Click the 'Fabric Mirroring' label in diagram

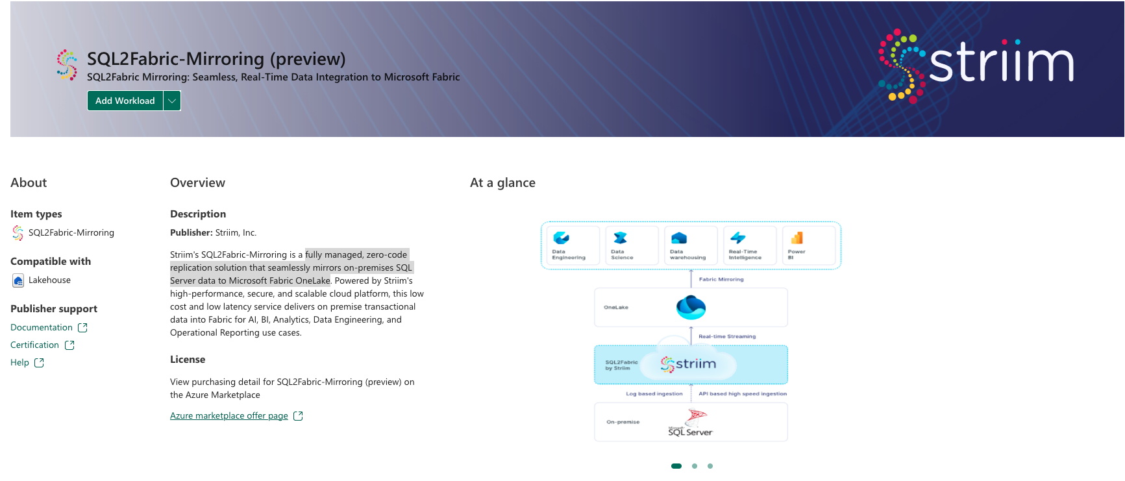(x=721, y=280)
